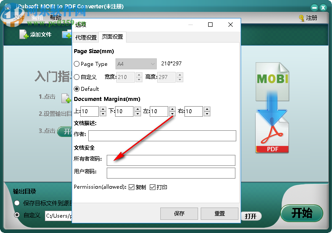Decrease the 宽度 width value
Viewport: 332px width, 233px height.
(x=139, y=79)
